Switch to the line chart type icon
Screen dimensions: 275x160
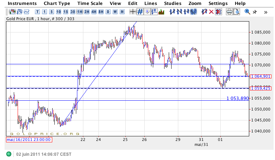click(x=26, y=12)
